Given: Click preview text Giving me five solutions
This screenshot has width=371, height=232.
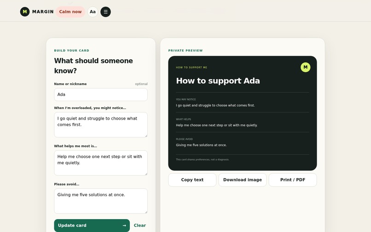Looking at the screenshot, I should click(x=201, y=145).
